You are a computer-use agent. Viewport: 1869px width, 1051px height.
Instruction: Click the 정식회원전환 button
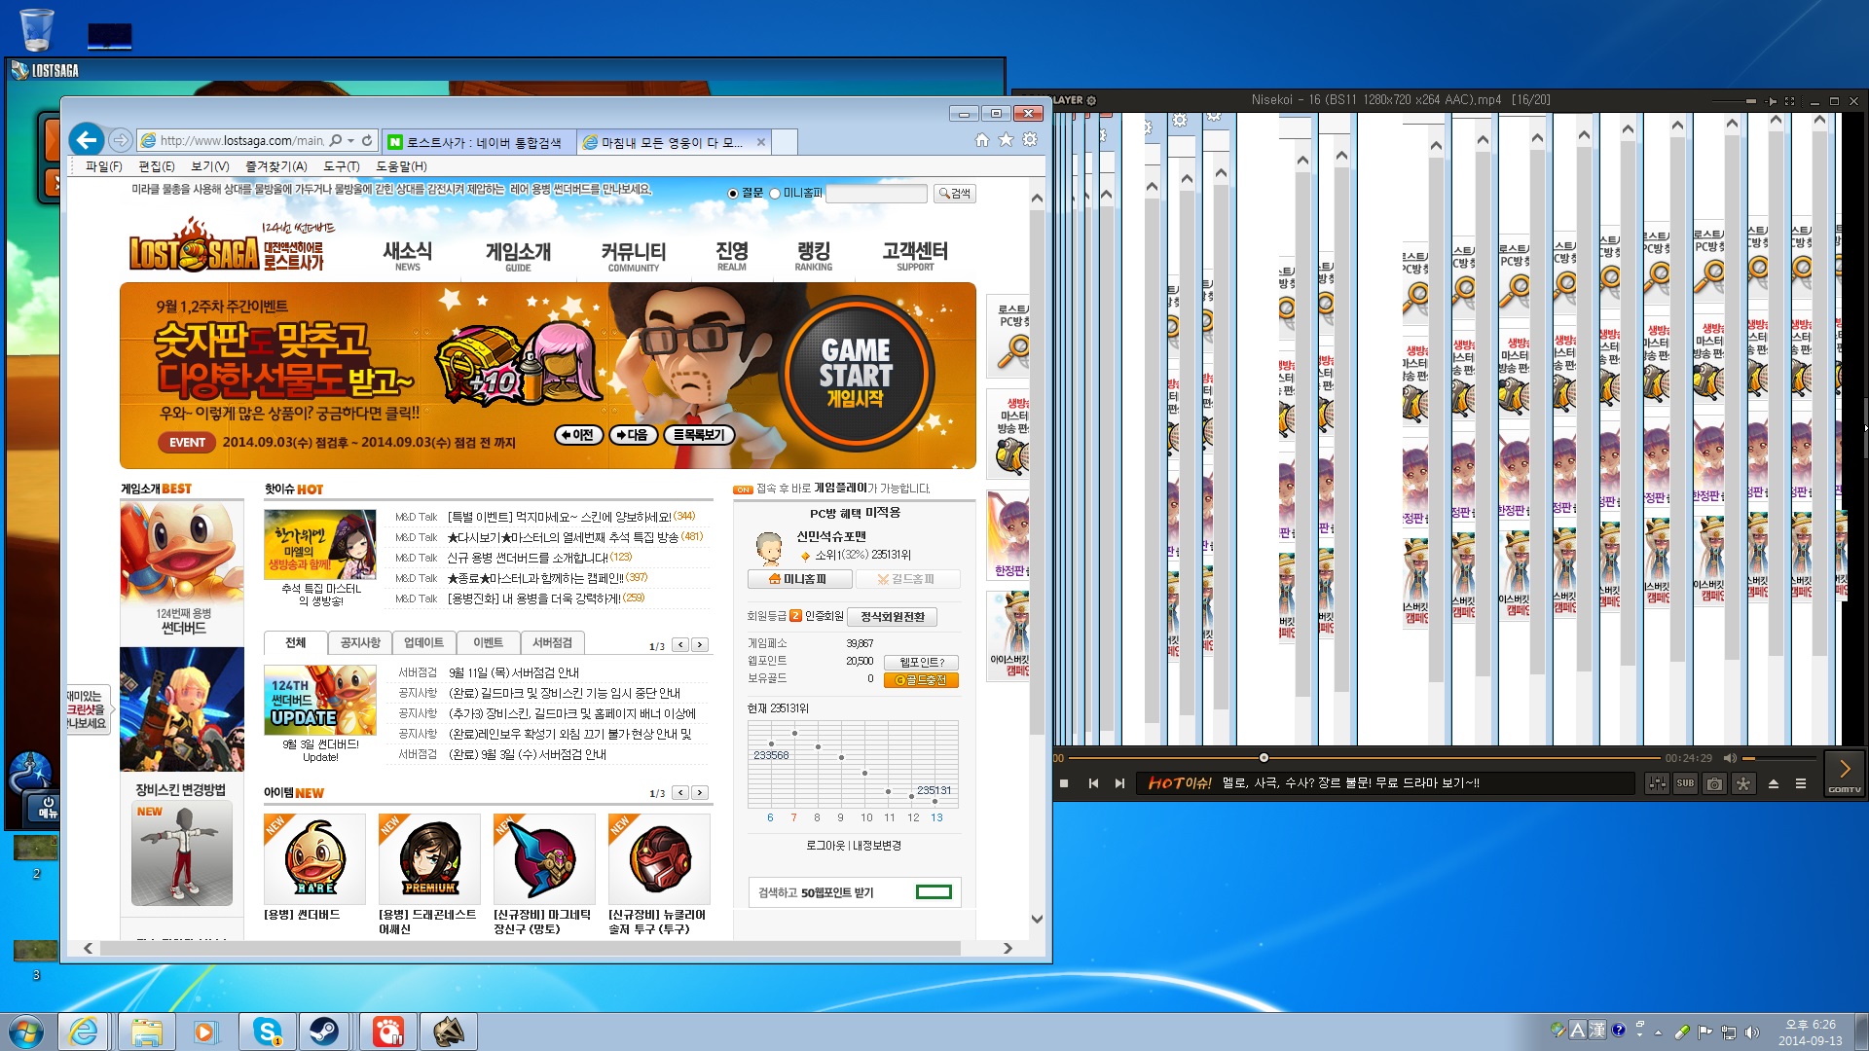click(x=893, y=617)
